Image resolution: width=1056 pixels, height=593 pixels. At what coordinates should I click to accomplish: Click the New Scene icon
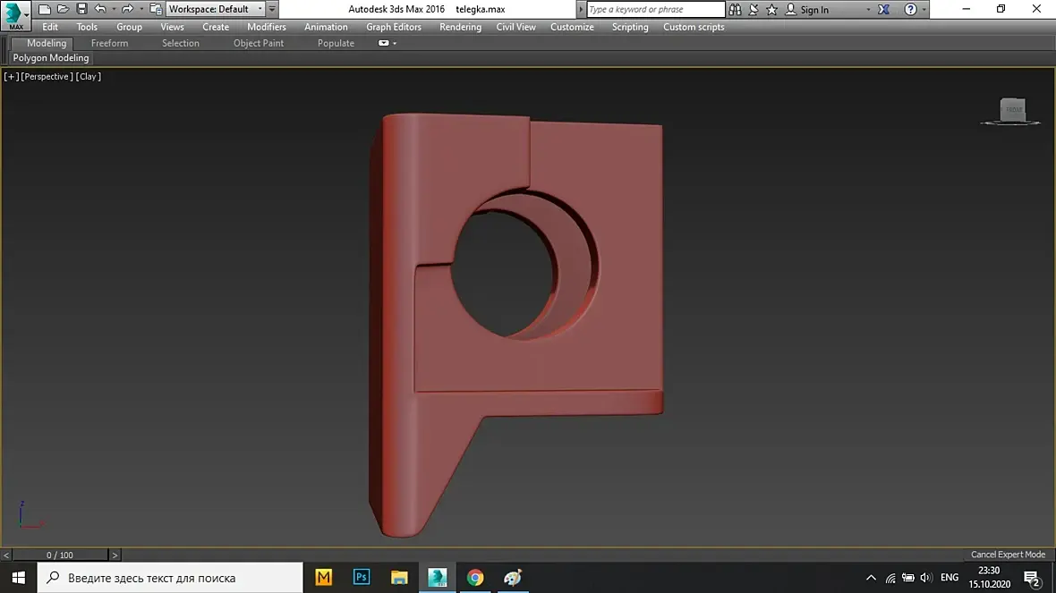coord(44,9)
